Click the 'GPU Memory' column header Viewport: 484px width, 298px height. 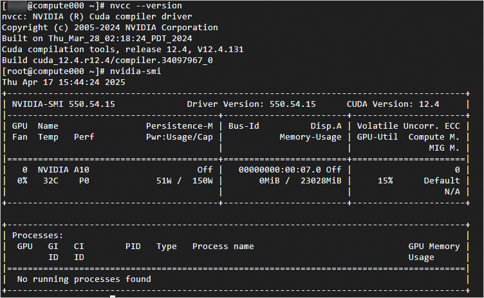(x=434, y=247)
